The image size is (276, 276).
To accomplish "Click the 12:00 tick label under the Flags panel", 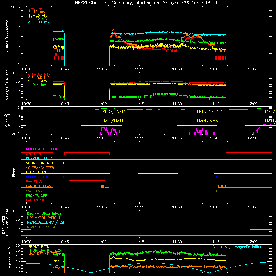I will point(253,207).
